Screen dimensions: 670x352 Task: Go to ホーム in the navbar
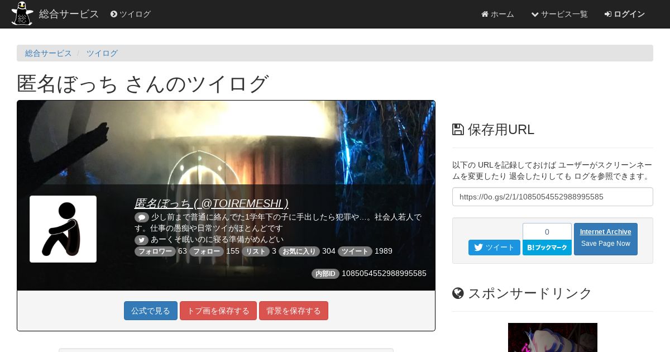[497, 14]
